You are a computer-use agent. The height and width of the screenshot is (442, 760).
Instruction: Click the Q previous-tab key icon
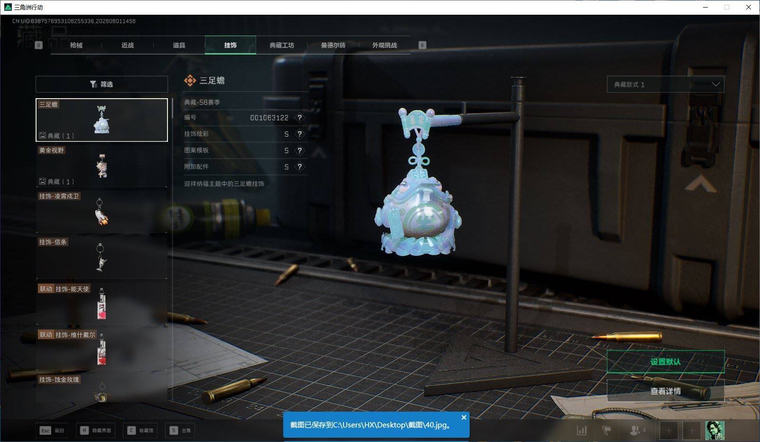(39, 45)
